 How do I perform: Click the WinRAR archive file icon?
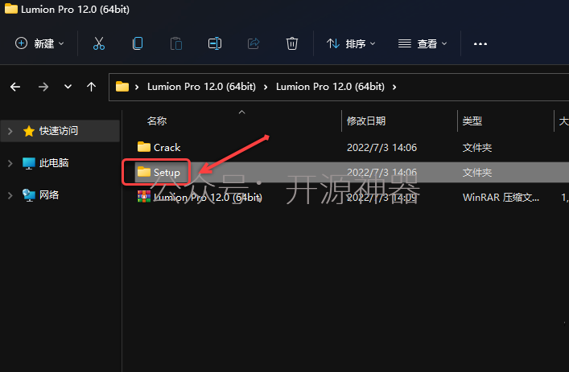pyautogui.click(x=144, y=196)
